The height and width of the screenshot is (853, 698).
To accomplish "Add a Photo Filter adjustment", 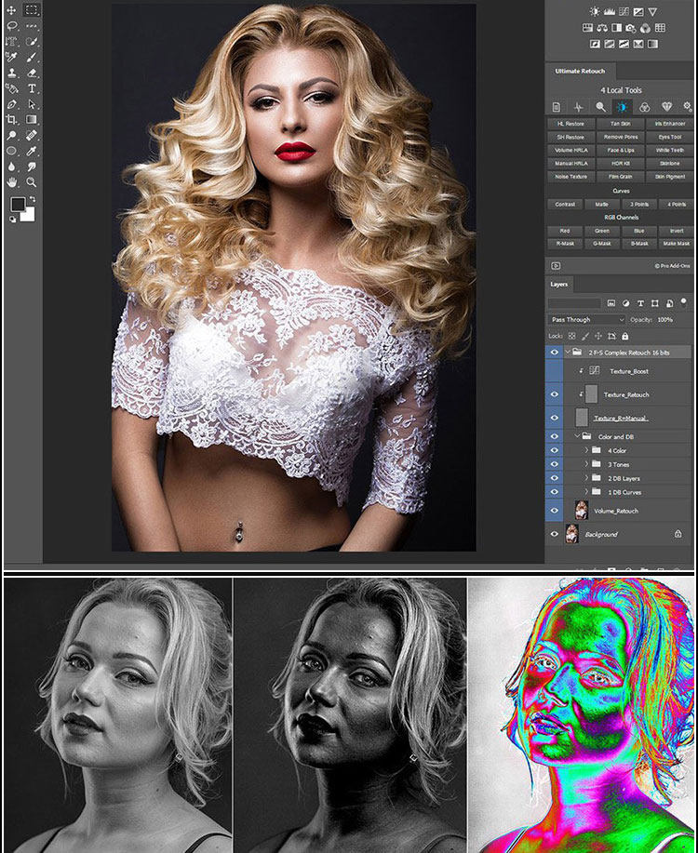I will click(631, 28).
